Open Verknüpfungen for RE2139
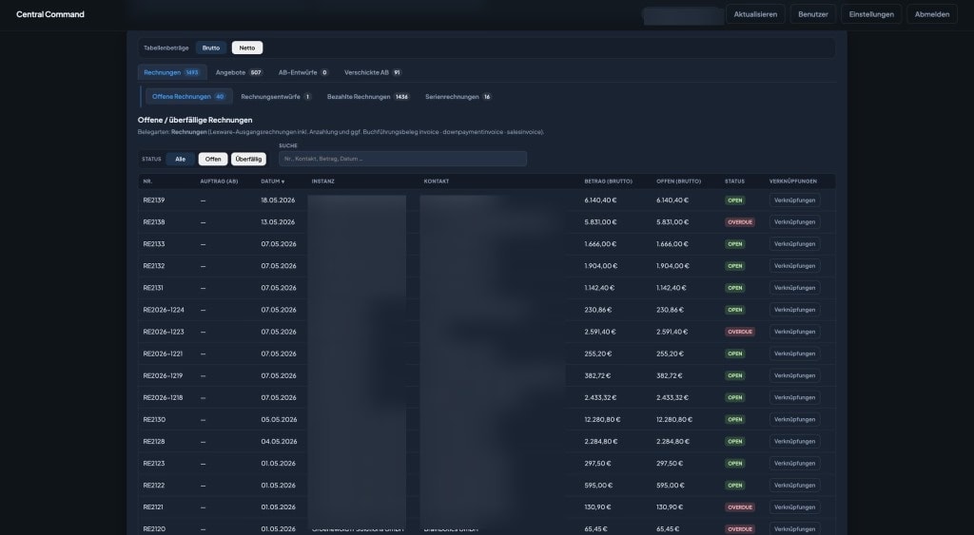Image resolution: width=974 pixels, height=535 pixels. [794, 201]
